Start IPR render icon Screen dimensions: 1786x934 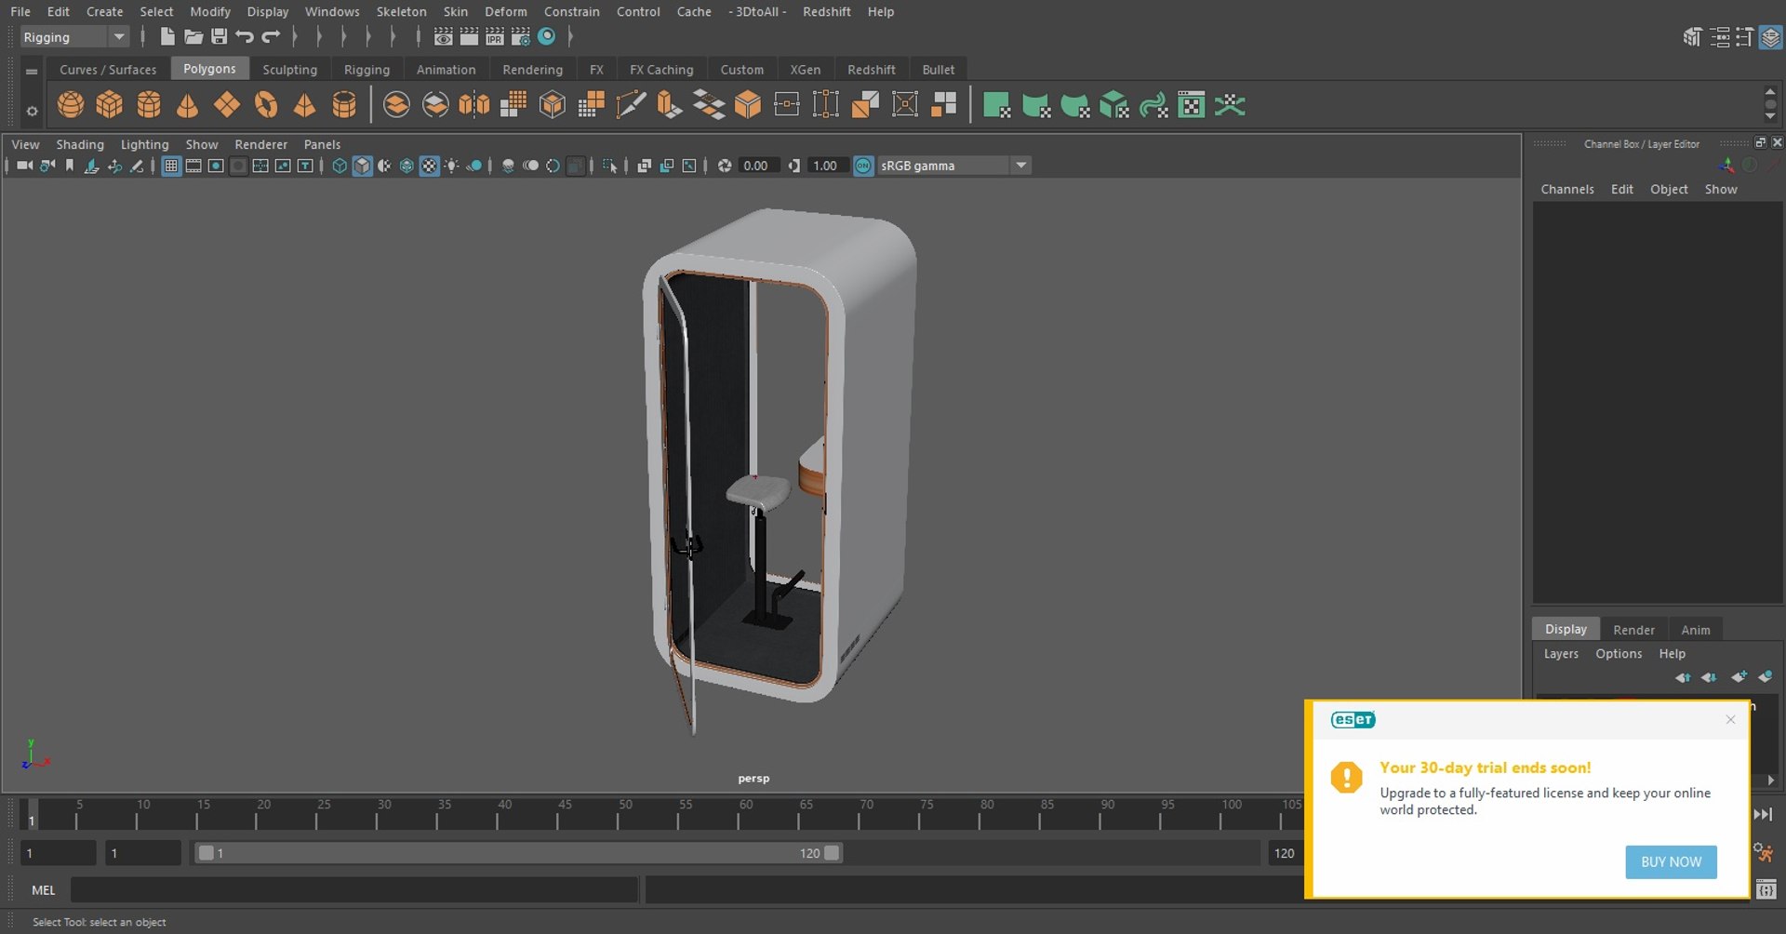[x=495, y=36]
